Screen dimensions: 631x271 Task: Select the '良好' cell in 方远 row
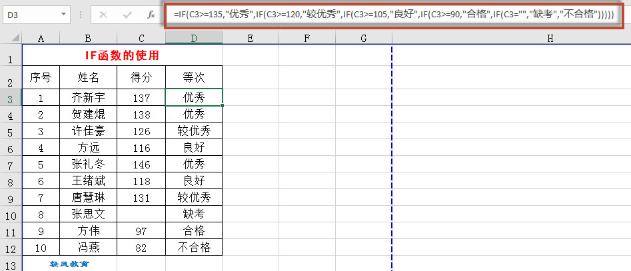coord(194,148)
